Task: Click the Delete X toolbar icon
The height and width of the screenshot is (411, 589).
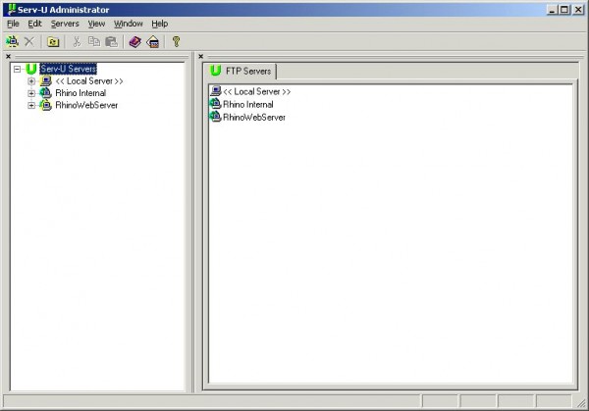Action: click(29, 41)
